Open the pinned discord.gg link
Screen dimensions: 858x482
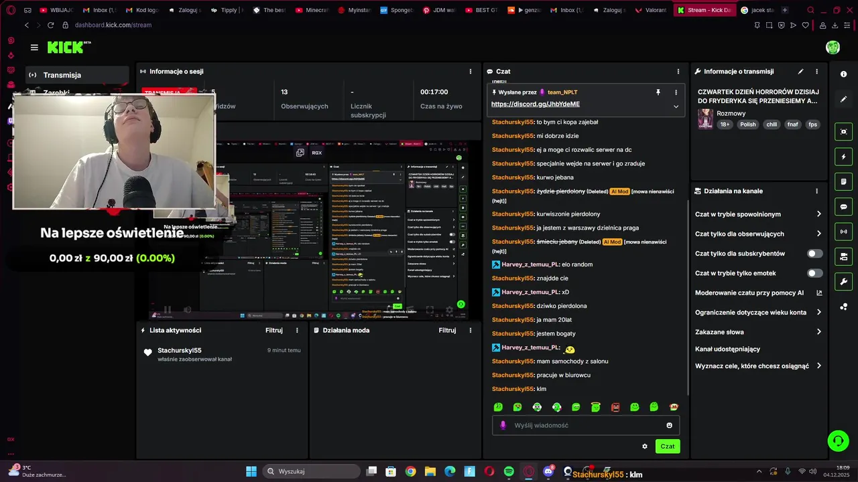pyautogui.click(x=535, y=104)
